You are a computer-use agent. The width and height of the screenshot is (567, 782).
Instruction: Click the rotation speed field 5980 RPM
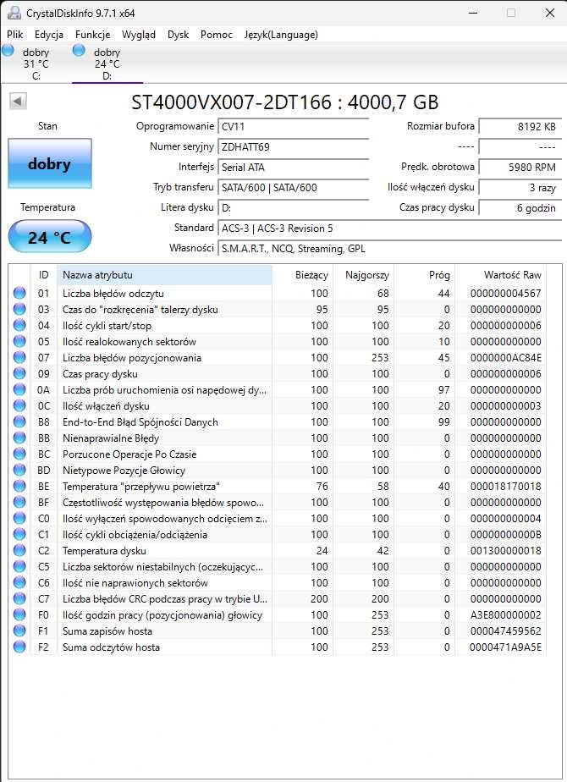[520, 167]
